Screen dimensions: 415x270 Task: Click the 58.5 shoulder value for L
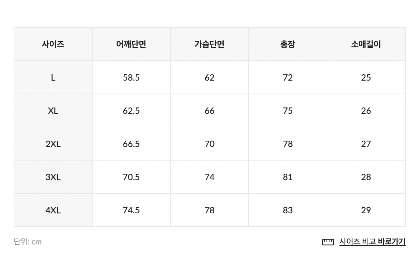click(131, 78)
